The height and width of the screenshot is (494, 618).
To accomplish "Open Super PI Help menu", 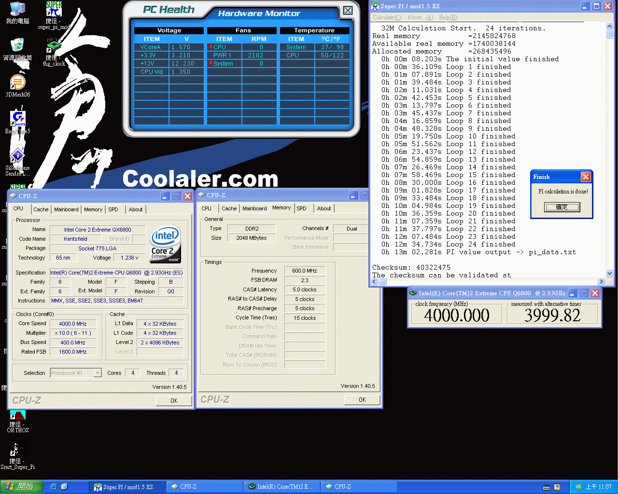I will 448,17.
